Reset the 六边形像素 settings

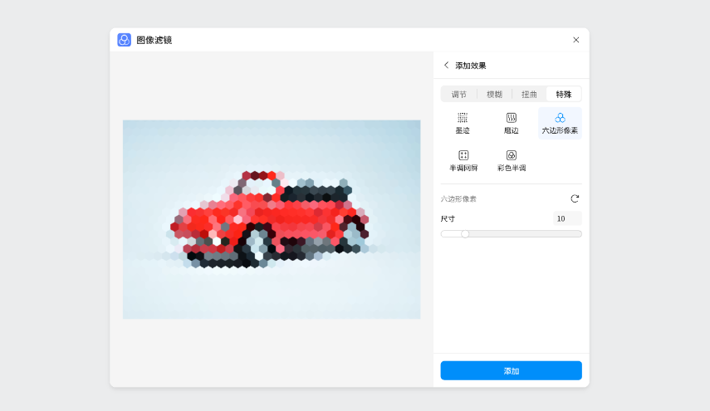[575, 198]
